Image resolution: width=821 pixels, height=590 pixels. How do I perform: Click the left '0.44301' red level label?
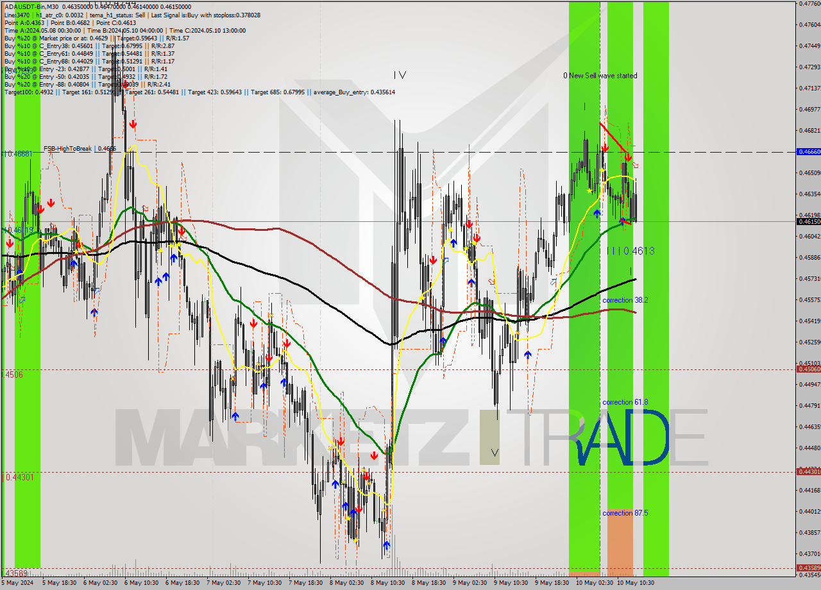coord(19,477)
